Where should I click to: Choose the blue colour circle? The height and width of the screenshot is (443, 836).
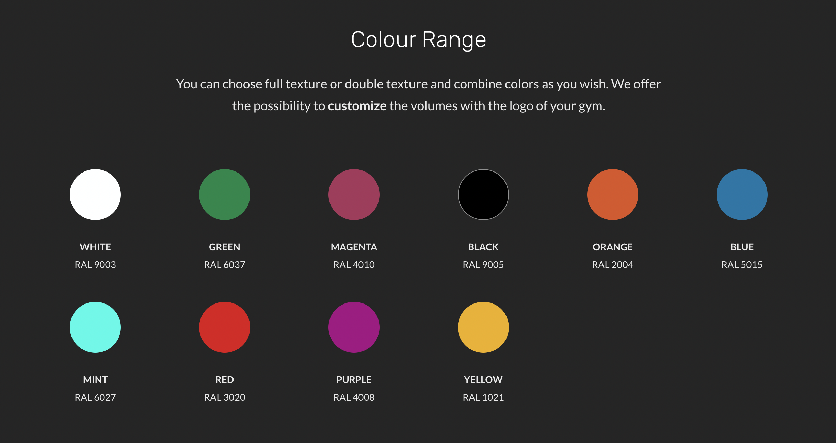[x=742, y=195]
